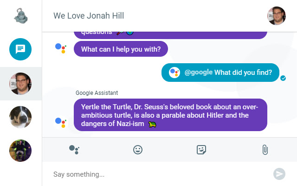Click the grey profile icon at top-left
Screen dimensions: 297x186
tap(20, 15)
